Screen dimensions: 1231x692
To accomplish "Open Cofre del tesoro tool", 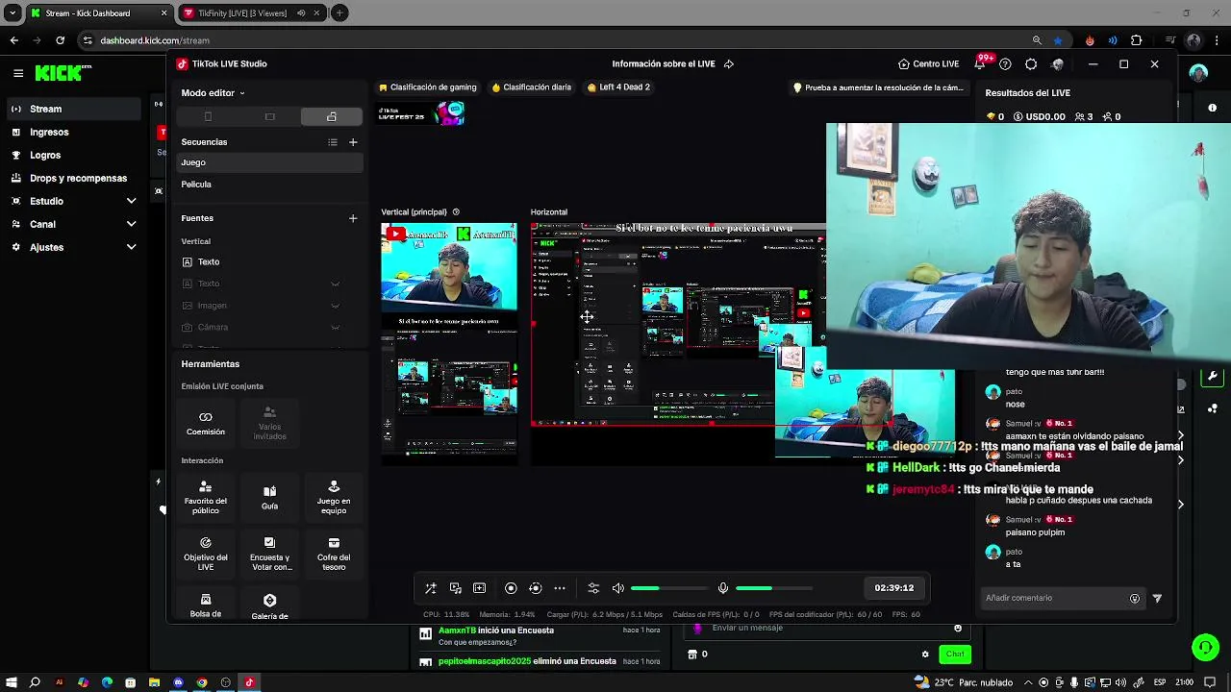I will 334,555.
